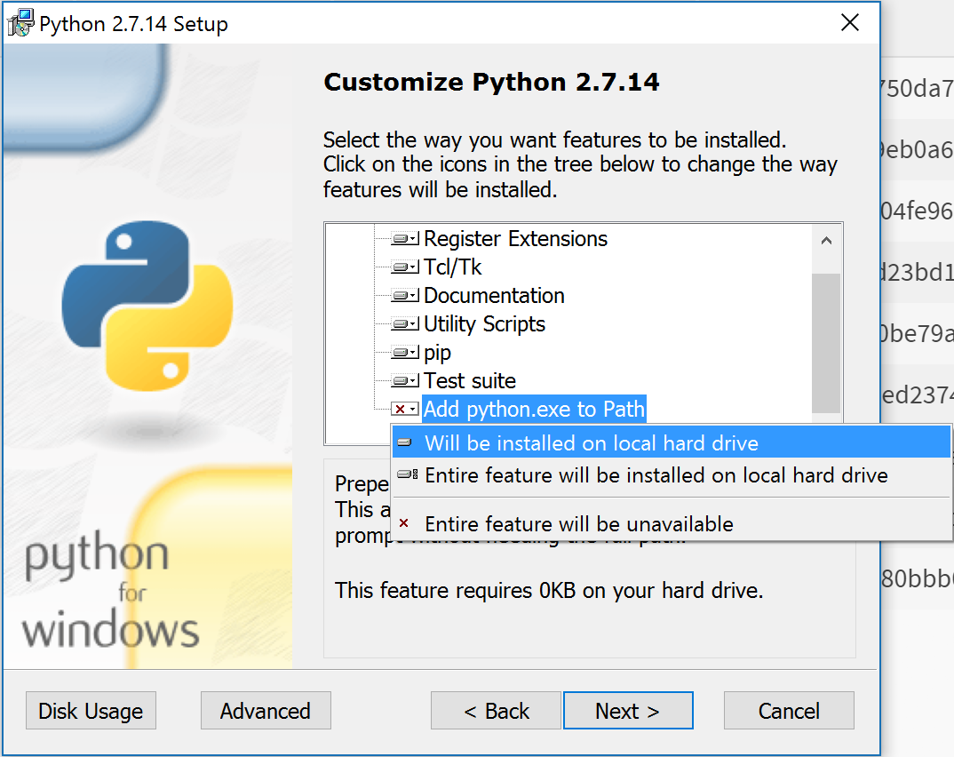Click the Disk Usage button
This screenshot has height=757, width=954.
[x=91, y=711]
